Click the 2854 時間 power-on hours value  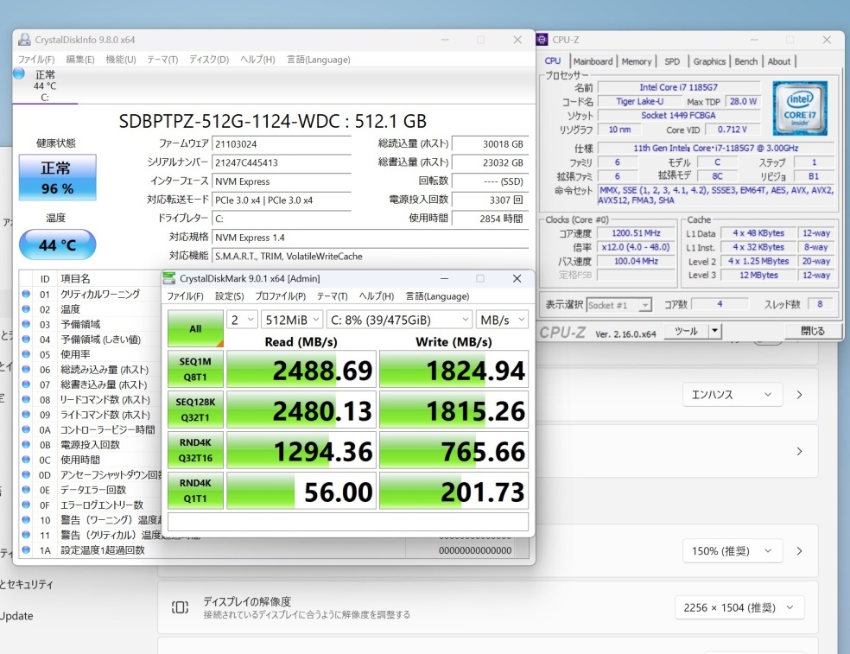pos(490,219)
